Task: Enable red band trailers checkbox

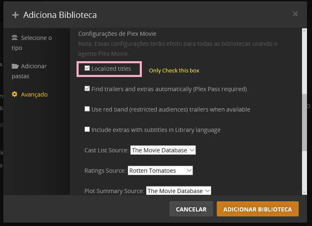Action: [x=87, y=109]
